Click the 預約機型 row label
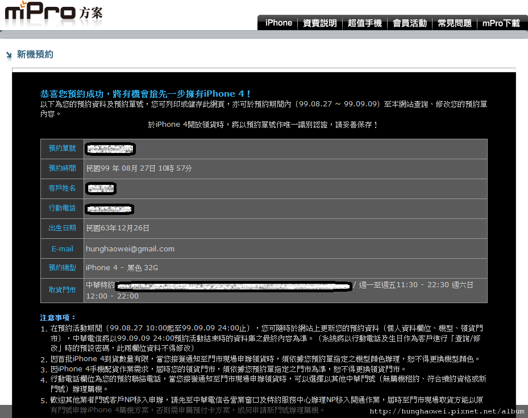The image size is (528, 418). [62, 268]
